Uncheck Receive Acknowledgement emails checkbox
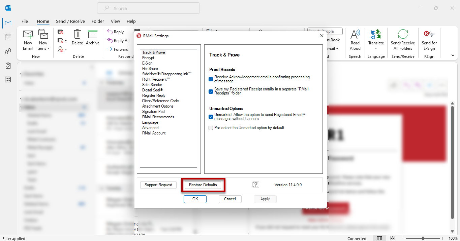The image size is (460, 241). pos(211,79)
